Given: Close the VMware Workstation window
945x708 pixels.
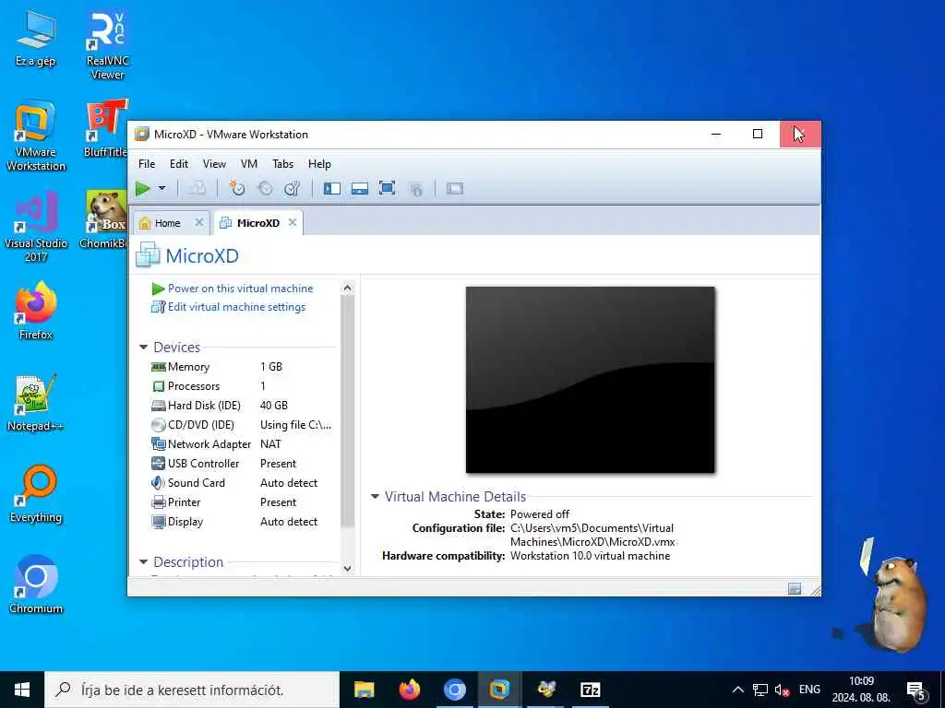Looking at the screenshot, I should (x=800, y=134).
